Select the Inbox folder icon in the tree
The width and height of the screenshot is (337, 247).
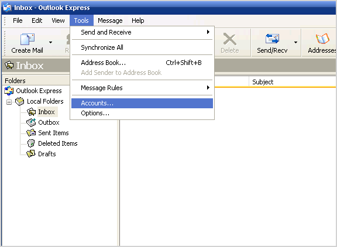[31, 112]
